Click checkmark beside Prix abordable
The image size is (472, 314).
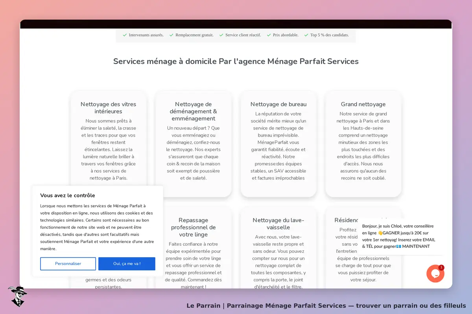269,35
